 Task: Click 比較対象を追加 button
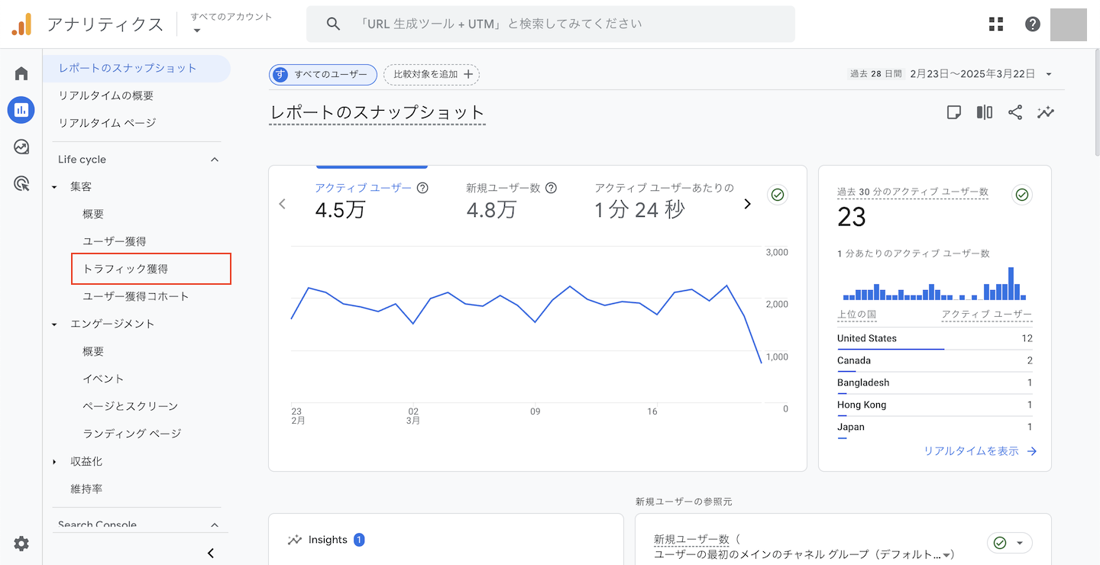click(432, 74)
